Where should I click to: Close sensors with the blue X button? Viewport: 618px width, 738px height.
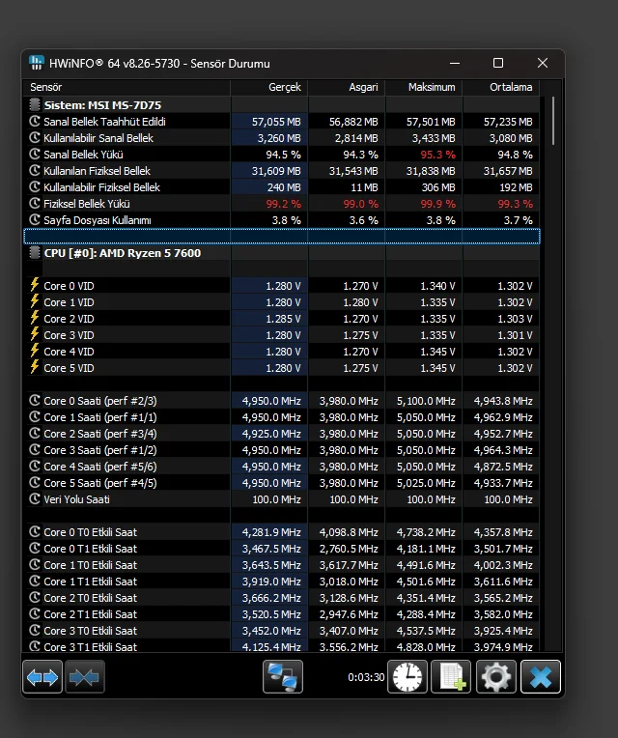coord(541,677)
